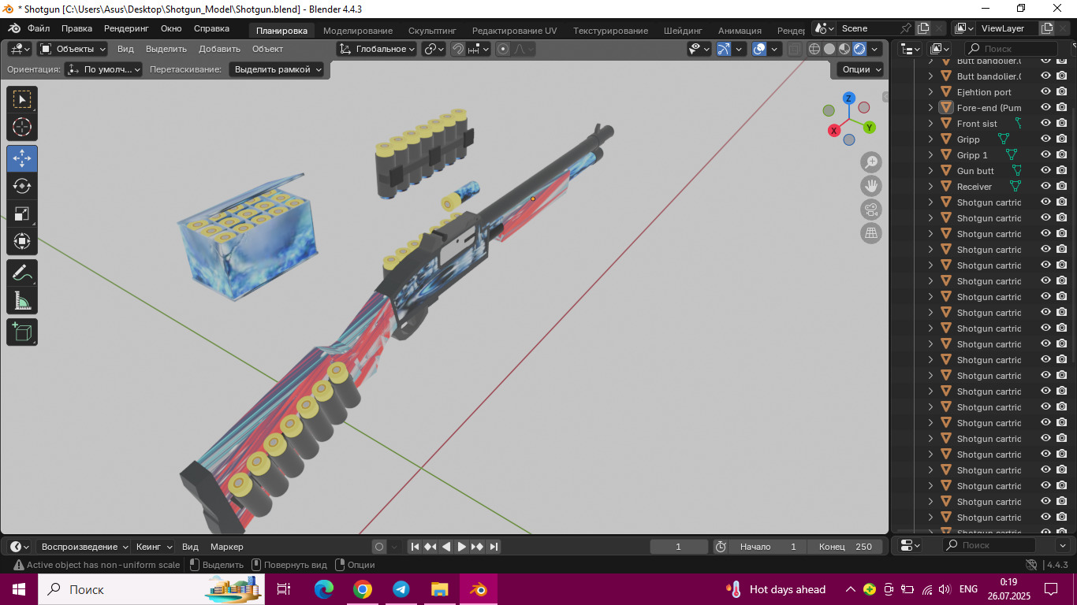The width and height of the screenshot is (1077, 605).
Task: Hide the Receiver object in viewport
Action: point(1046,187)
